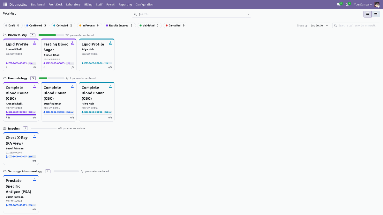This screenshot has height=215, width=383.
Task: Open the activities clock icon
Action: [x=347, y=4]
